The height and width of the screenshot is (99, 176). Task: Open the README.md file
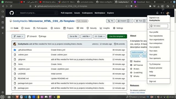coord(23,79)
